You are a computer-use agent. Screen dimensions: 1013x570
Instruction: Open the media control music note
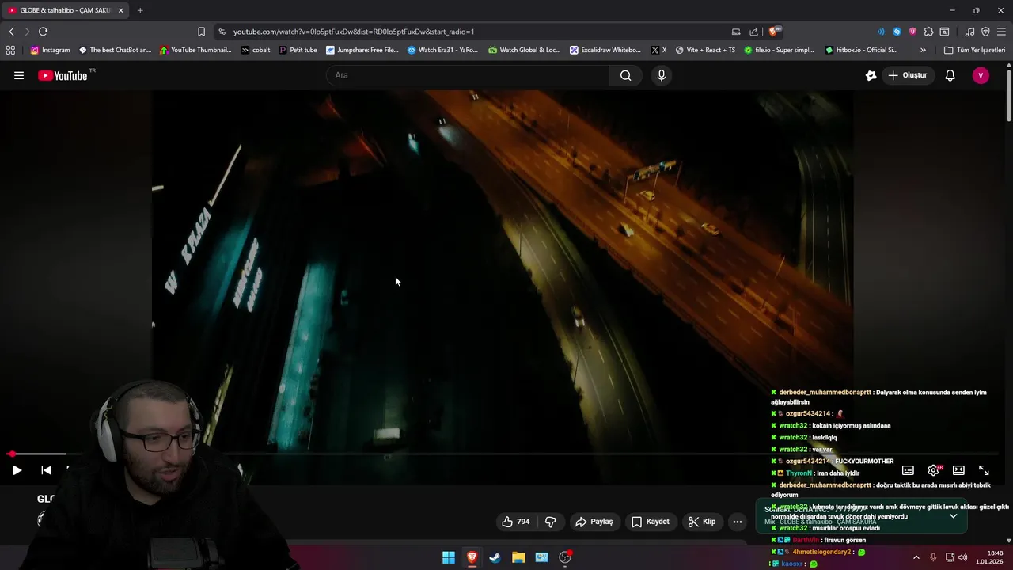pos(969,32)
